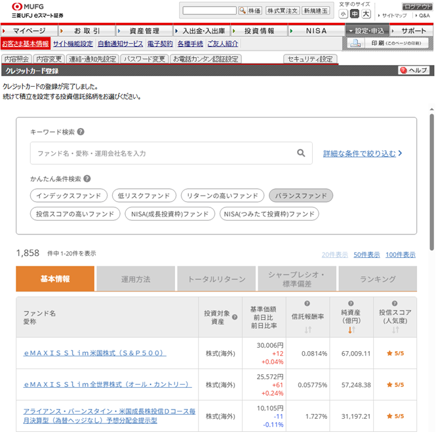
Task: Toggle 投信スコアの高いファンド filter chip
Action: tap(75, 214)
